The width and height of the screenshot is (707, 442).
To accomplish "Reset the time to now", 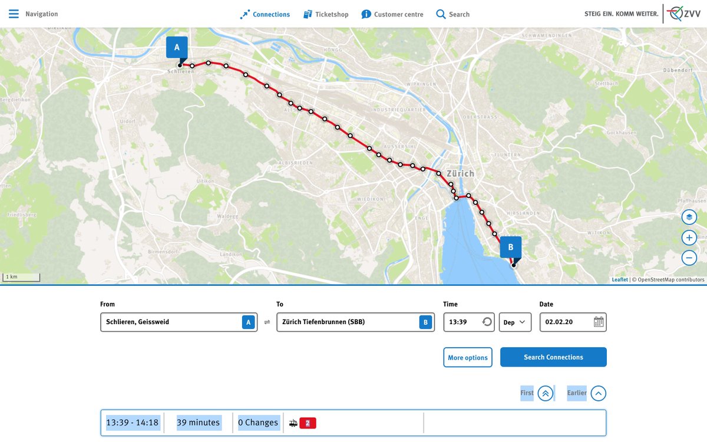I will [487, 322].
